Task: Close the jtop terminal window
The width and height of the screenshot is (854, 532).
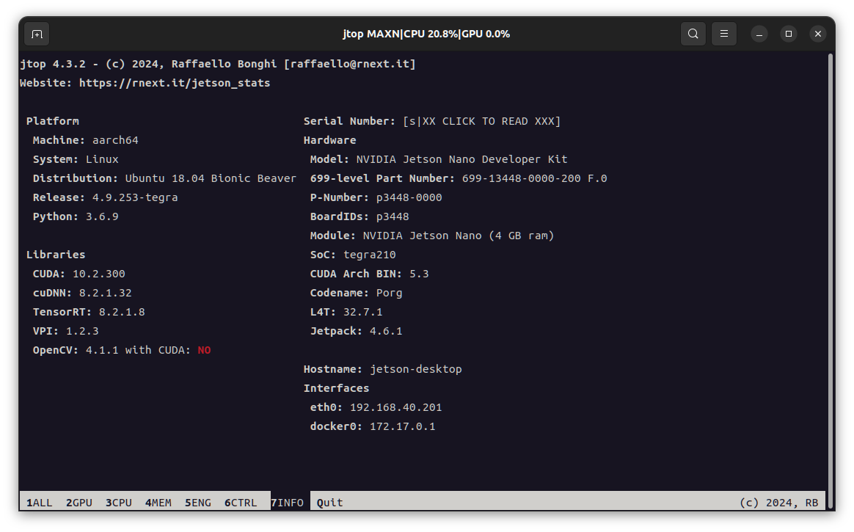Action: pos(818,34)
